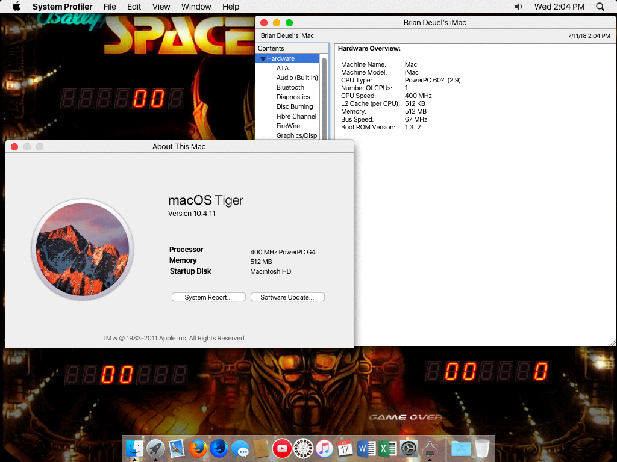Collapse the Hardware disclosure triangle

pos(263,59)
